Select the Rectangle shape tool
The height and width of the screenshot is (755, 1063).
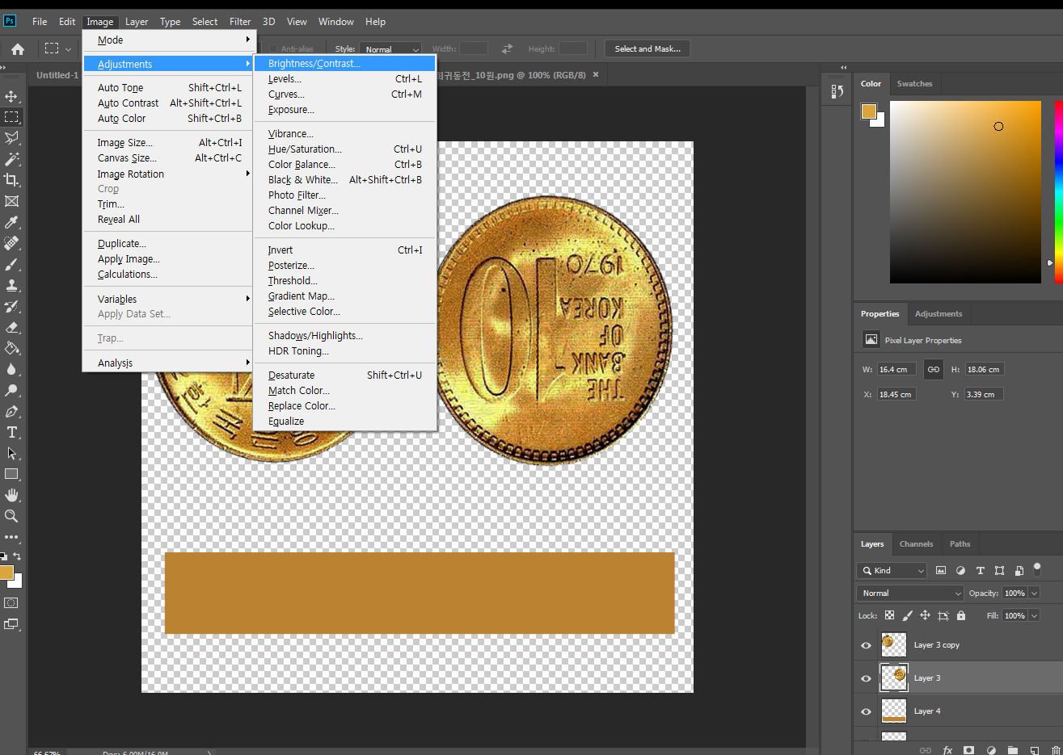[x=11, y=474]
